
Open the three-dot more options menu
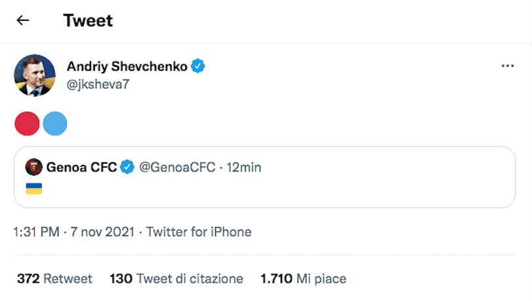click(507, 66)
